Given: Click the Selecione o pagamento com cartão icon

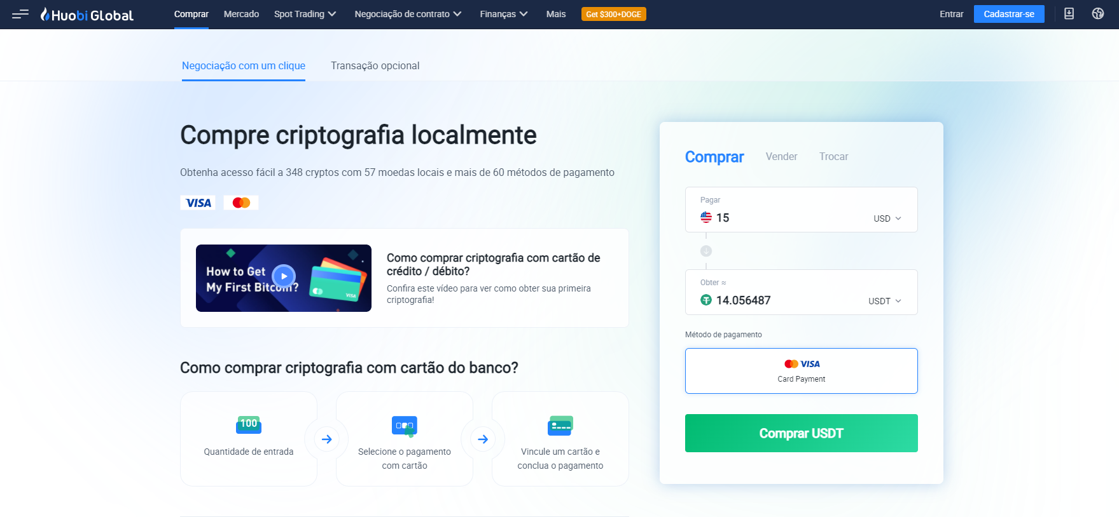Looking at the screenshot, I should pos(405,426).
